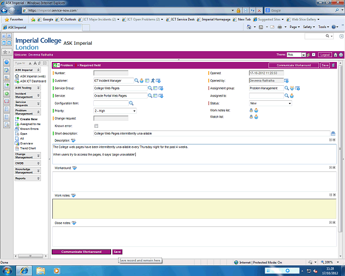345x276 pixels.
Task: Open Known Errors in Problem Management
Action: pos(29,129)
